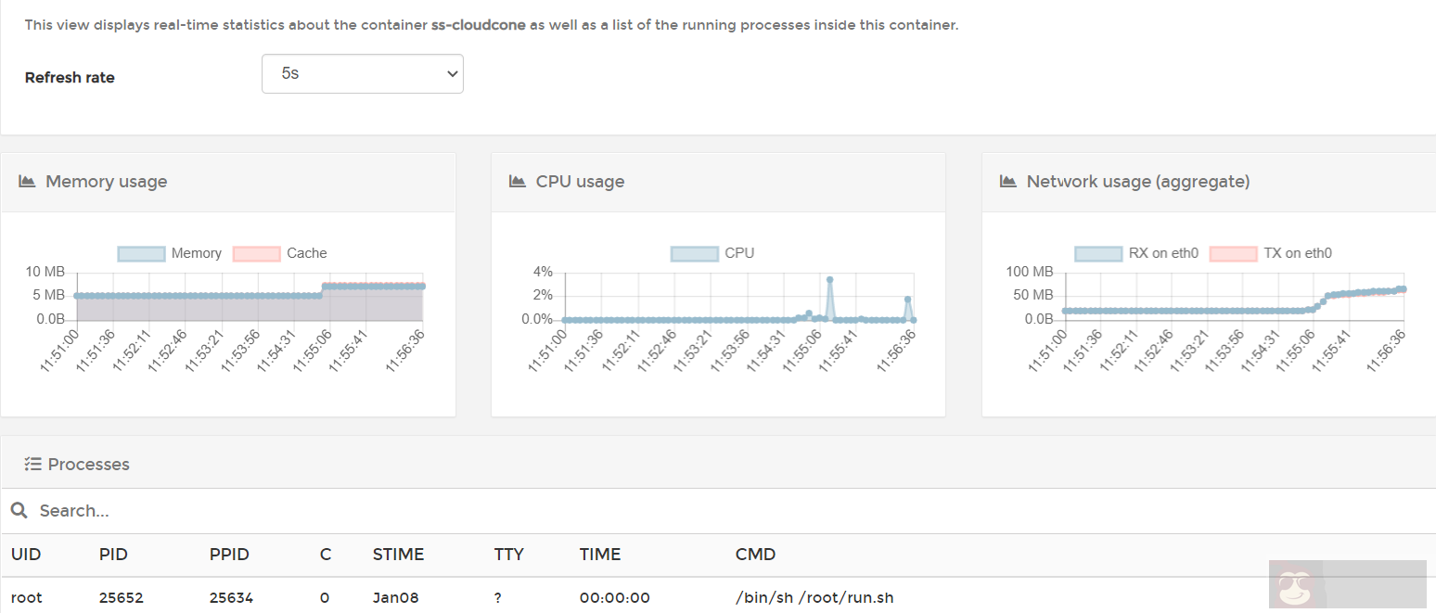Click the CPU spike point on chart
This screenshot has height=613, width=1436.
click(x=829, y=279)
